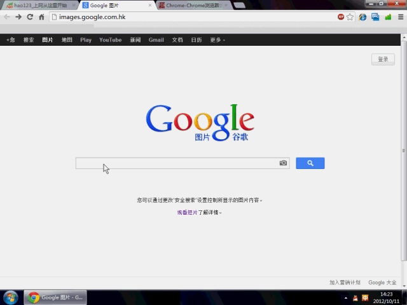This screenshot has width=407, height=305.
Task: Click the red AdBlock icon in address bar
Action: (x=341, y=17)
